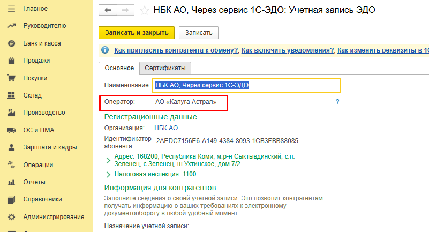Click the ruble coin icon for Банк и касса

[x=11, y=43]
